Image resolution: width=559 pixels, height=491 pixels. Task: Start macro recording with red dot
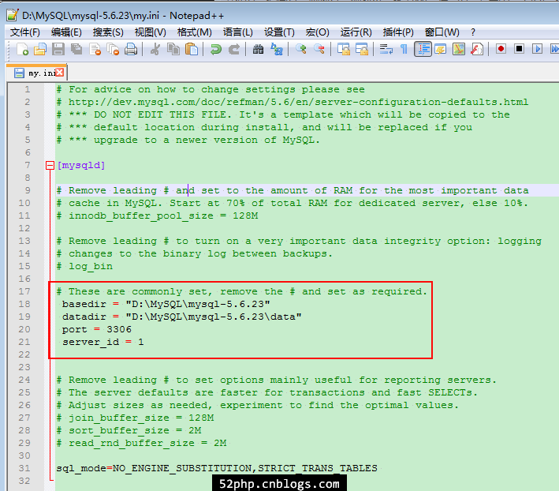coord(501,48)
